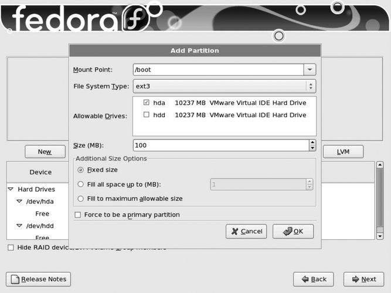Screen dimensions: 391x293
Task: Tick Force to be a primary partition
Action: point(78,215)
